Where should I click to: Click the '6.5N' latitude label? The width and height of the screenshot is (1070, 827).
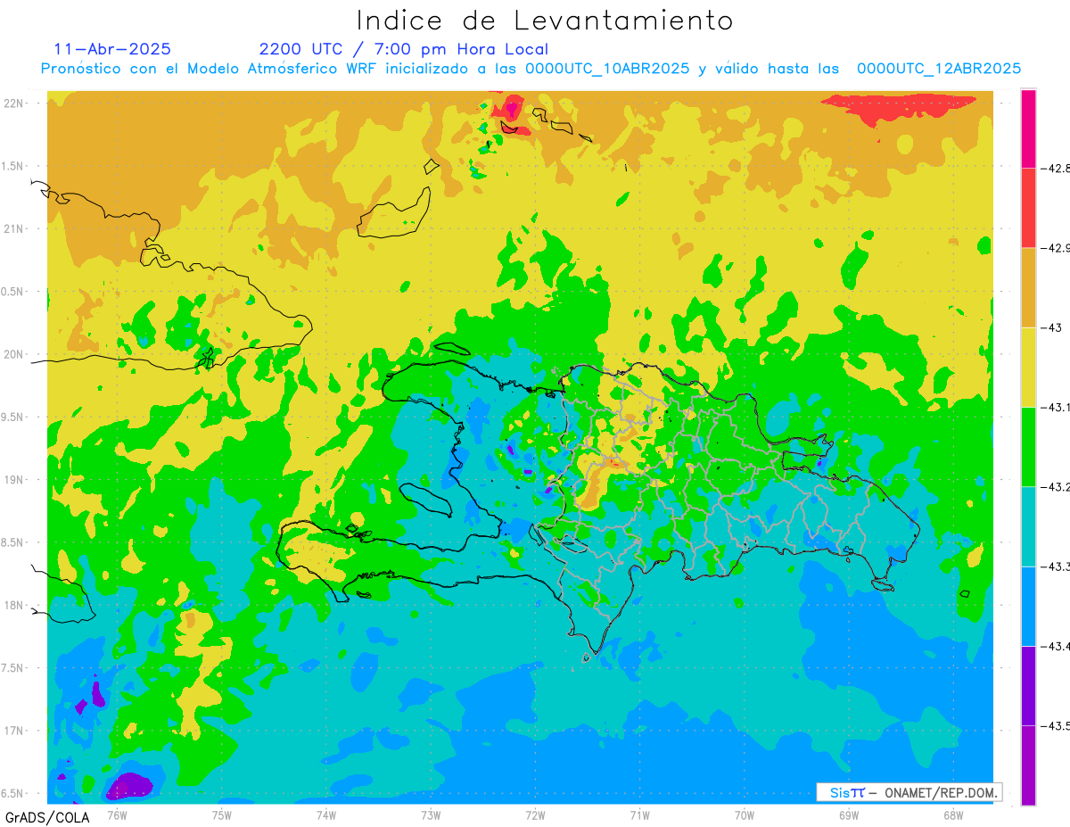pyautogui.click(x=12, y=793)
